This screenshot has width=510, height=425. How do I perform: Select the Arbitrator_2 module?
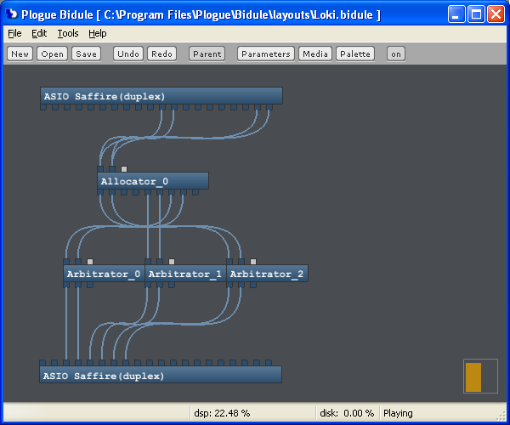point(267,274)
